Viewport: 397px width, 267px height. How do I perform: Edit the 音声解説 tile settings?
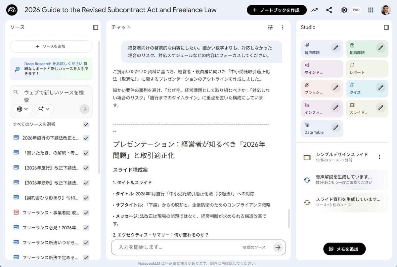336,48
